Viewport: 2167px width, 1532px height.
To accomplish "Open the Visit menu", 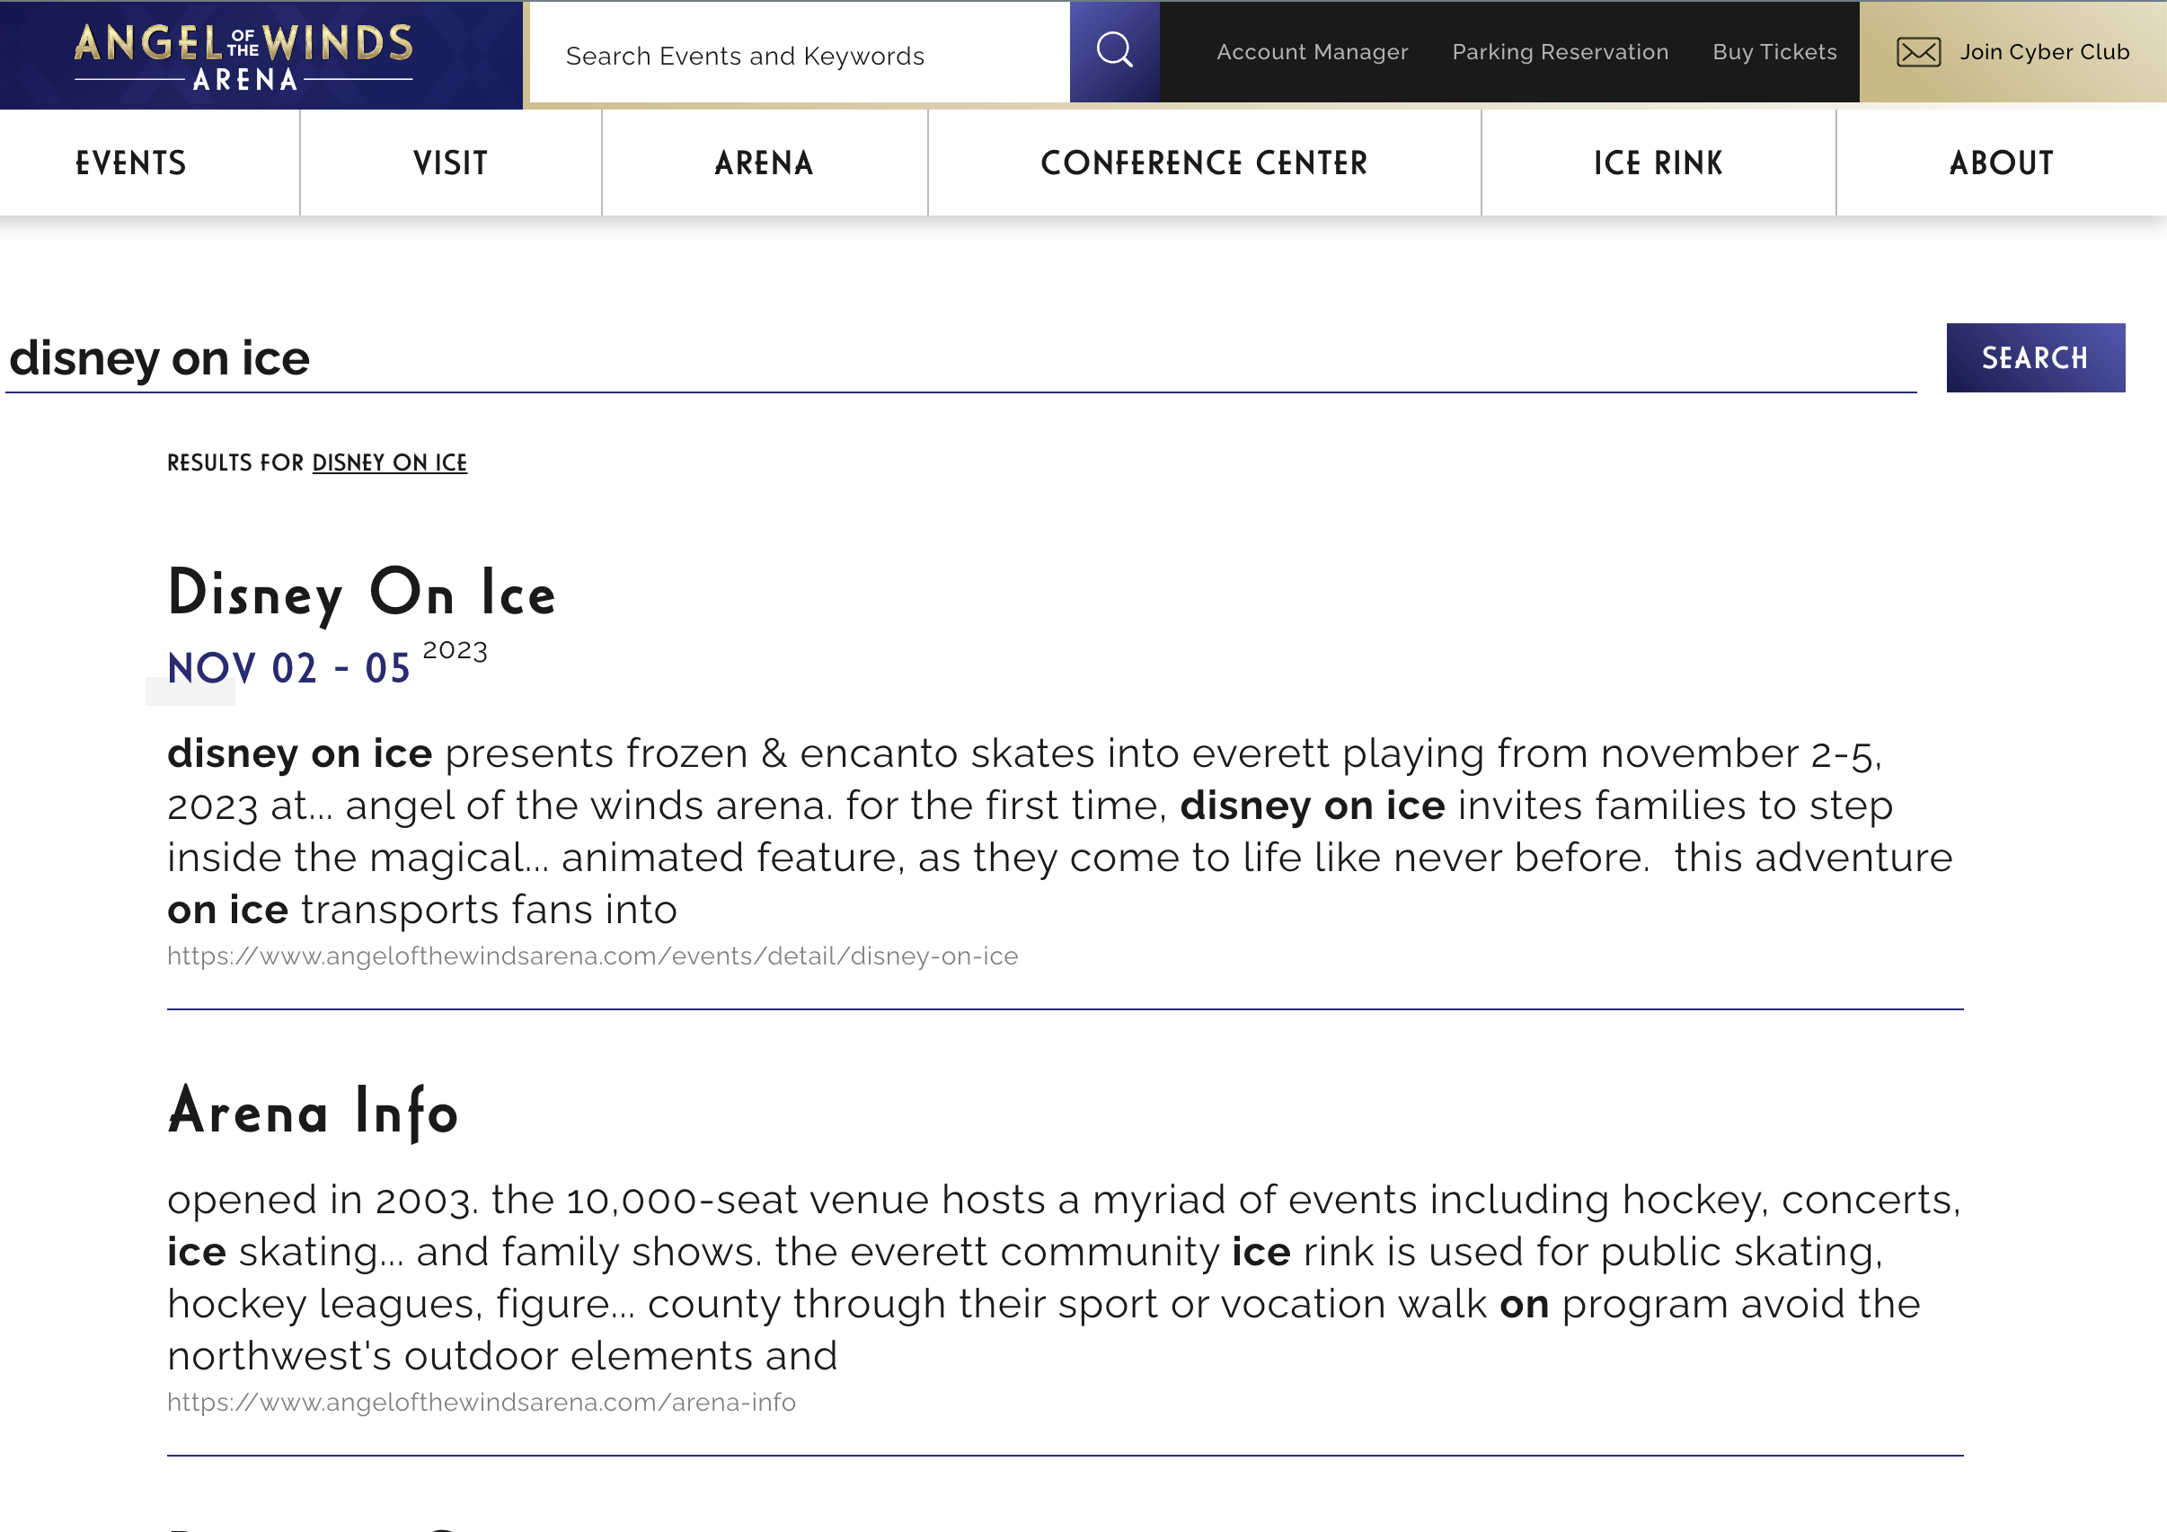I will pyautogui.click(x=451, y=163).
